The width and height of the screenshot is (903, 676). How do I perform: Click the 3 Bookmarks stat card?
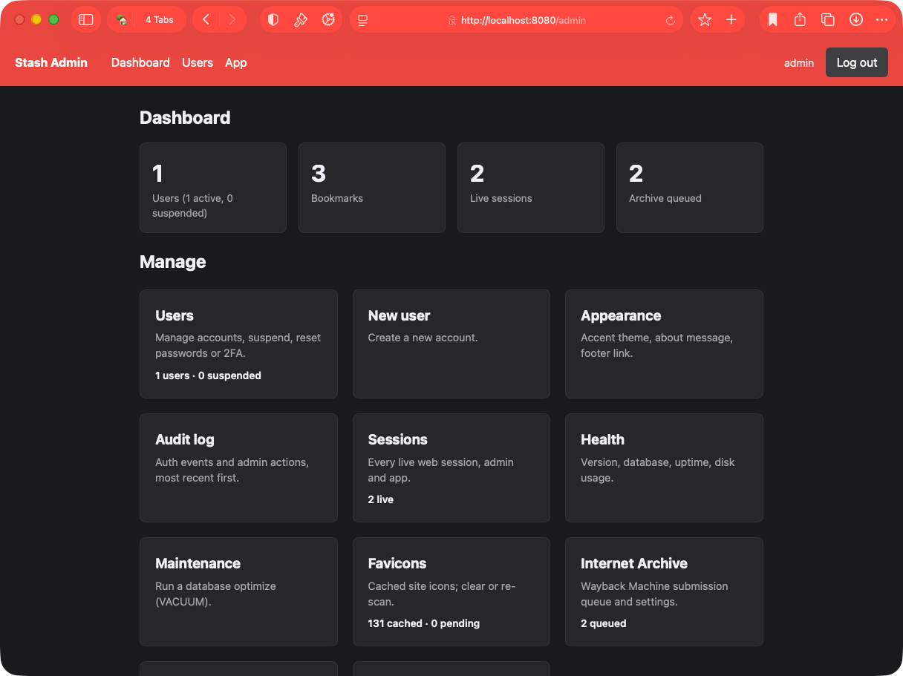pyautogui.click(x=372, y=188)
